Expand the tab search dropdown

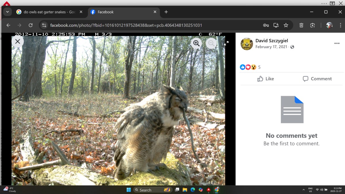point(7,12)
